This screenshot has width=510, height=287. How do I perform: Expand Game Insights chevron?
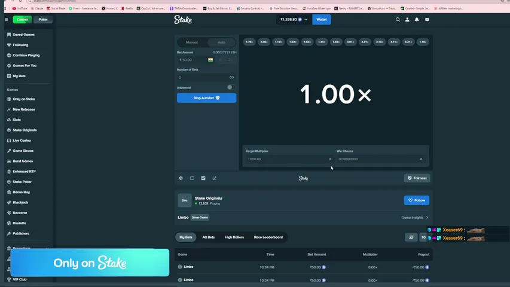coord(427,218)
